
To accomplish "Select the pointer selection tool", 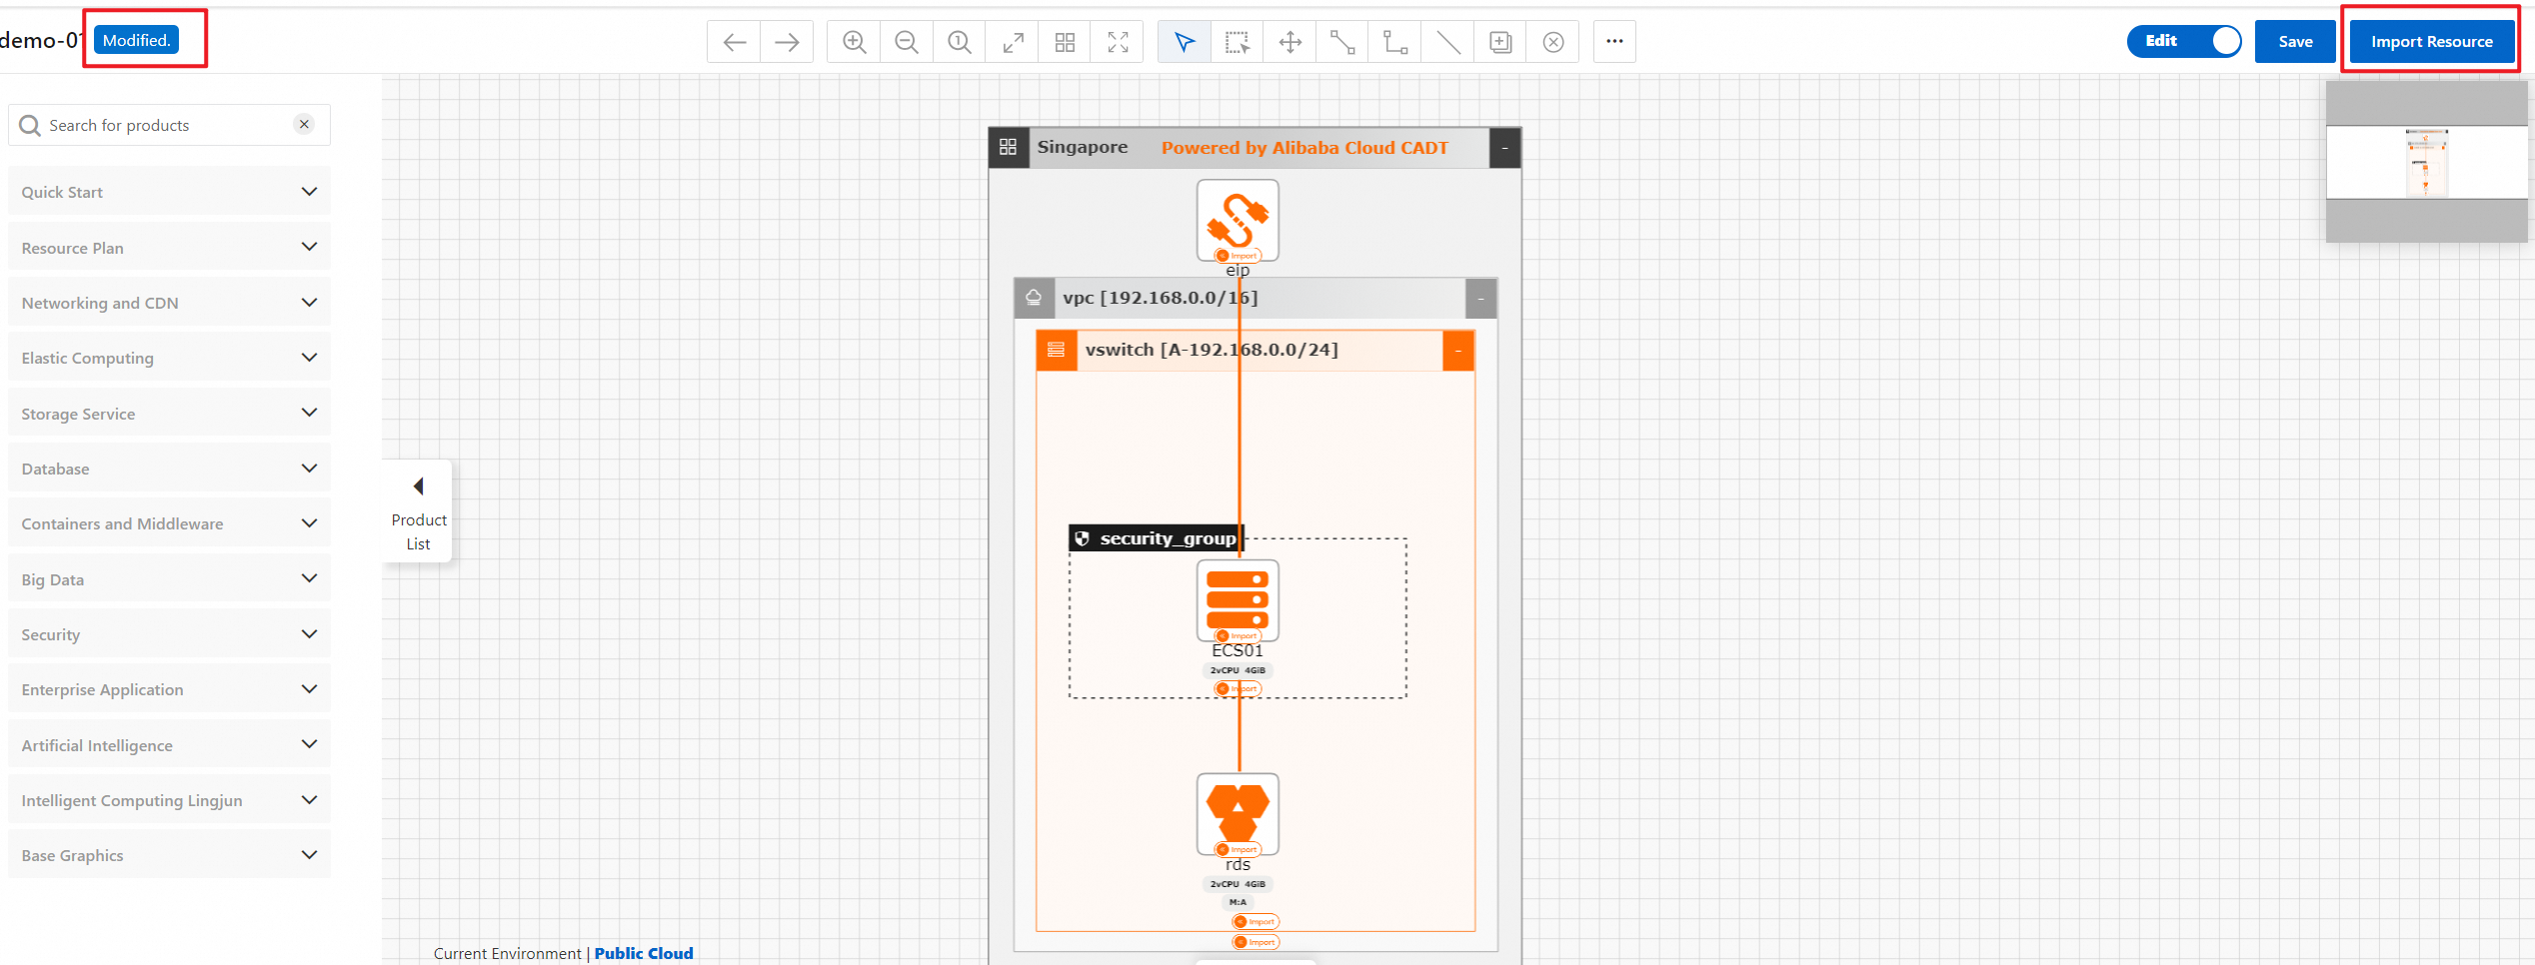I will point(1185,42).
